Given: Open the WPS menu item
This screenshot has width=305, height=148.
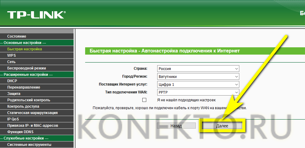Looking at the screenshot, I should pyautogui.click(x=37, y=55).
